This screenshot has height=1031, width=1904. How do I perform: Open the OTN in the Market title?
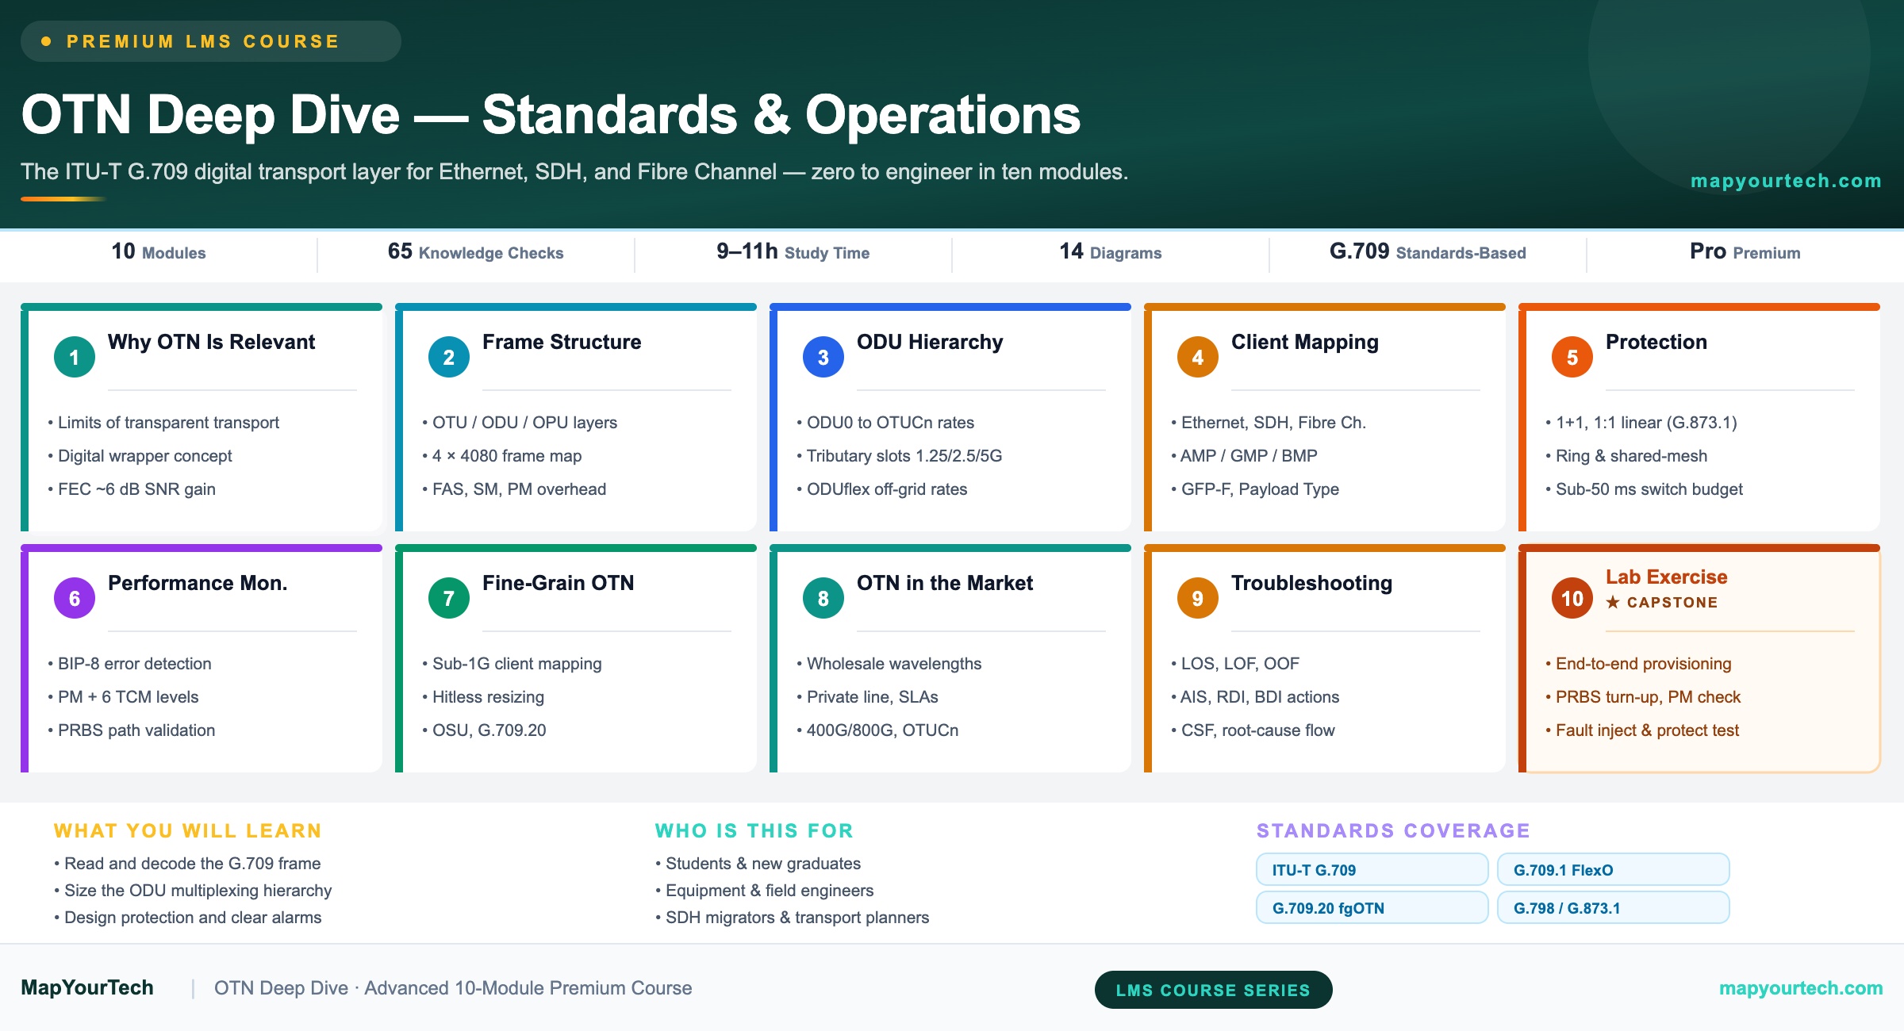point(945,583)
